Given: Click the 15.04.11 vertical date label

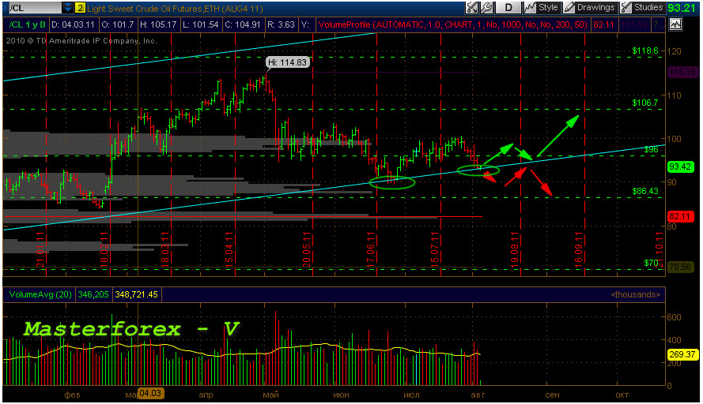Looking at the screenshot, I should tap(229, 249).
